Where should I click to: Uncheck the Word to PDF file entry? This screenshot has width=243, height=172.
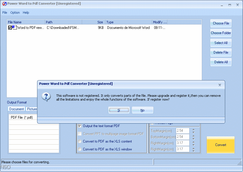tap(10, 27)
